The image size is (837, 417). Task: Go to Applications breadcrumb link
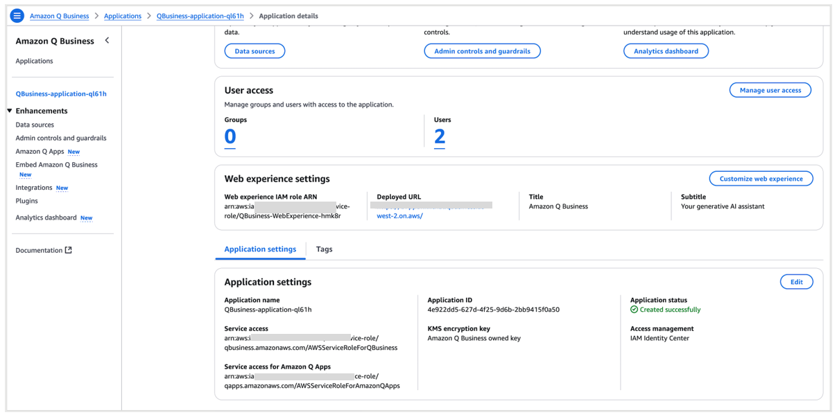tap(123, 16)
